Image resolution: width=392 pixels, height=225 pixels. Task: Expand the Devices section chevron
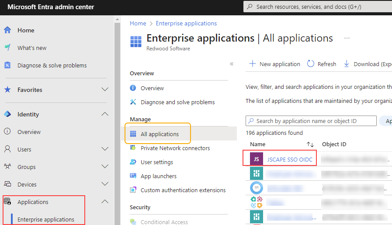(105, 184)
